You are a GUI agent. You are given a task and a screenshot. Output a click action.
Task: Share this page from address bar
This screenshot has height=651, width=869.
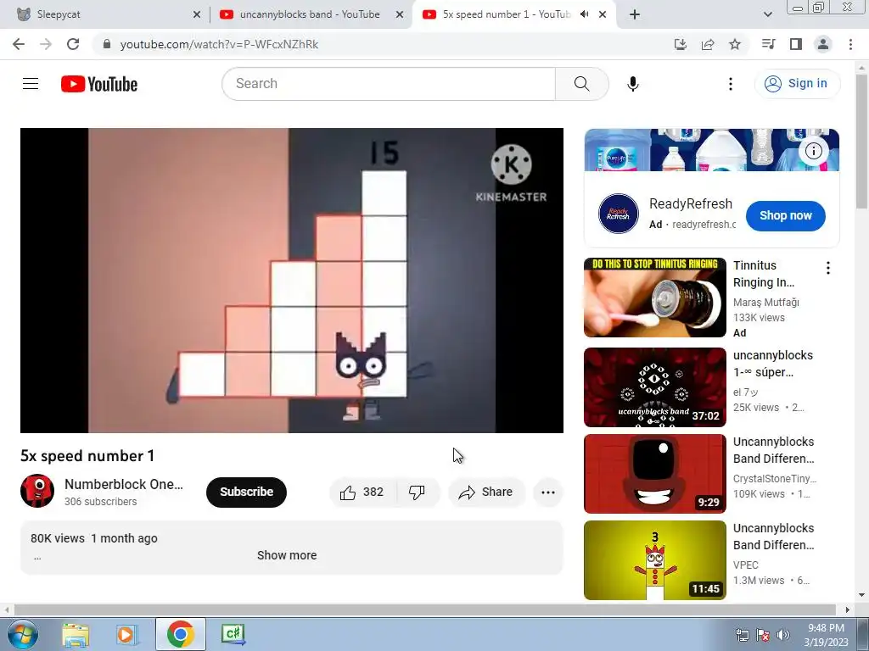[708, 44]
